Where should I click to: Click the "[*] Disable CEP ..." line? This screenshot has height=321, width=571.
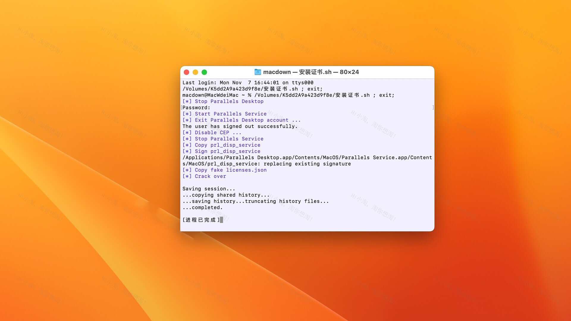(x=212, y=133)
